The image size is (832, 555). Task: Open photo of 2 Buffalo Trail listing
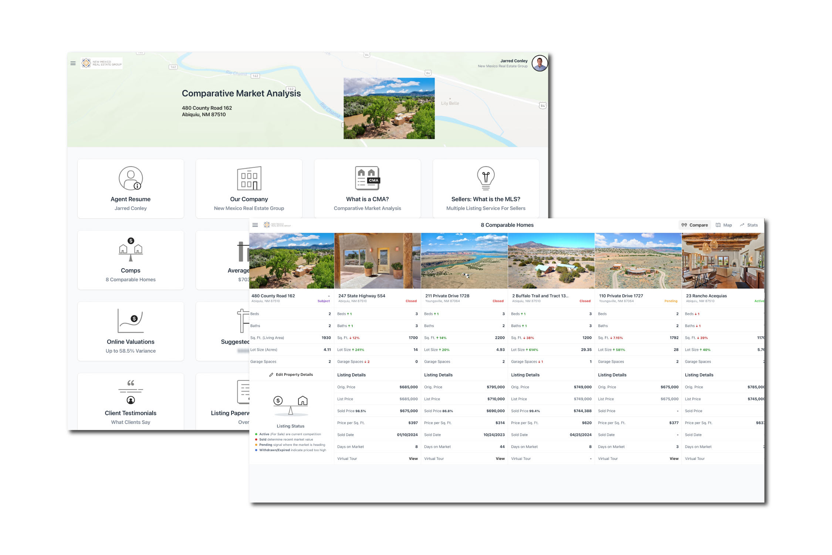click(x=551, y=261)
